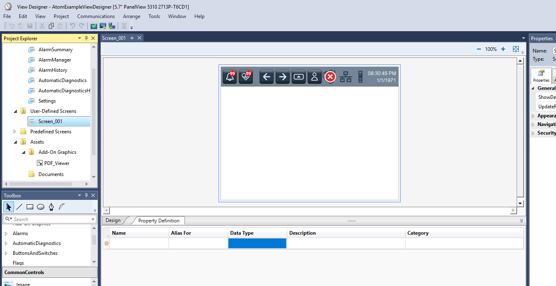Image resolution: width=556 pixels, height=286 pixels.
Task: Select the Pen tool in the Toolbox
Action: (51, 206)
